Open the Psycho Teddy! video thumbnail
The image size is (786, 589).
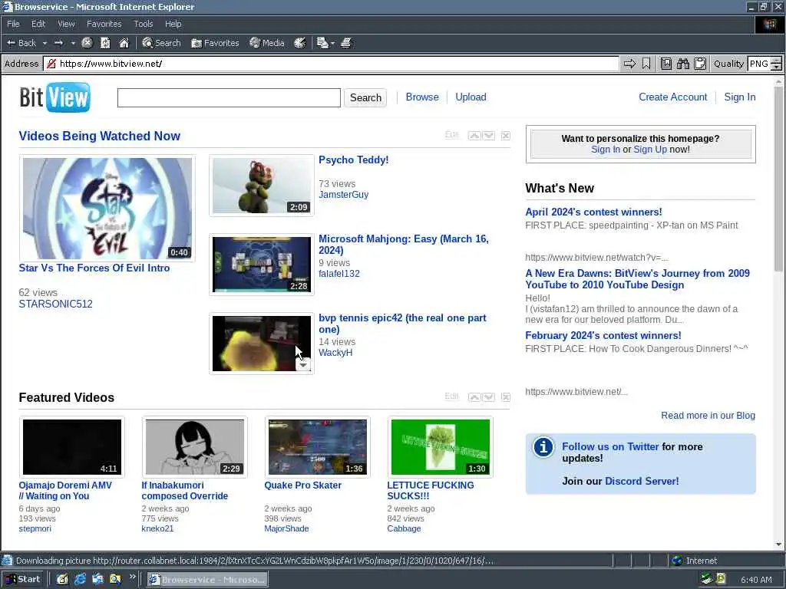point(262,186)
